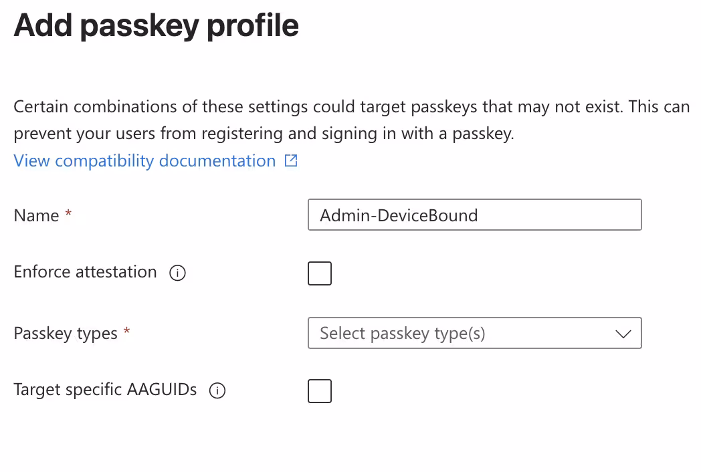Click the Add passkey profile heading

pyautogui.click(x=156, y=25)
